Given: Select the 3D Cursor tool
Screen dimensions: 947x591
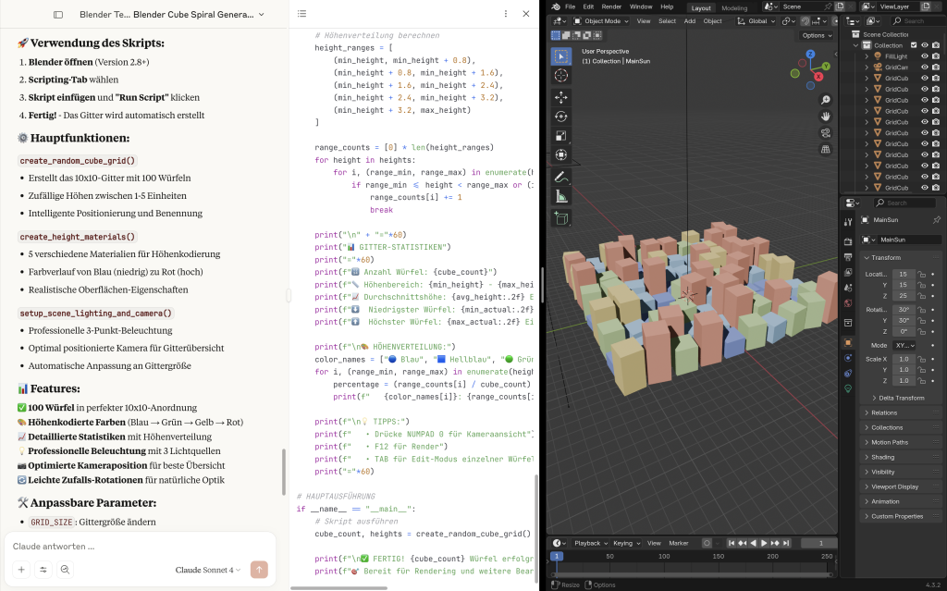Looking at the screenshot, I should 561,76.
